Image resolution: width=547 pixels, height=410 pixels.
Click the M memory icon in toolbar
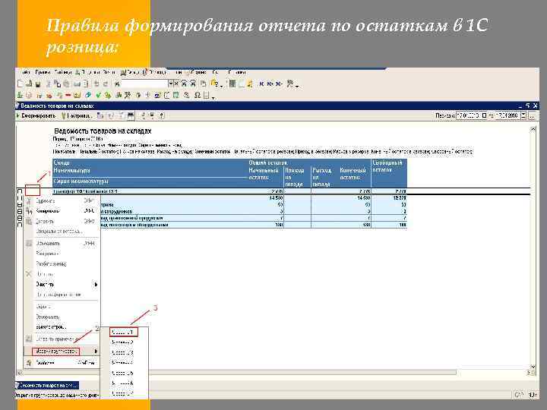pos(261,84)
